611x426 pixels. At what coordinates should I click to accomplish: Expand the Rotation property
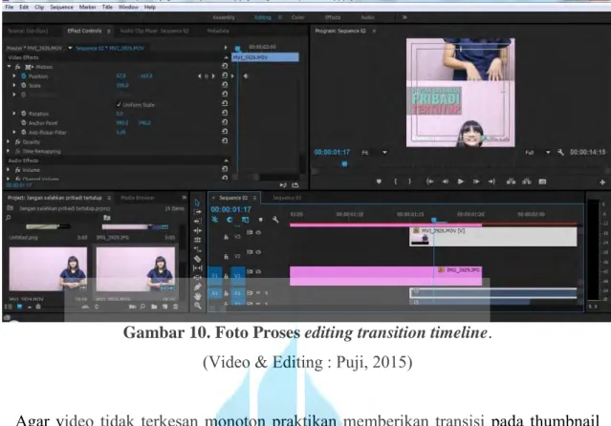(x=14, y=114)
